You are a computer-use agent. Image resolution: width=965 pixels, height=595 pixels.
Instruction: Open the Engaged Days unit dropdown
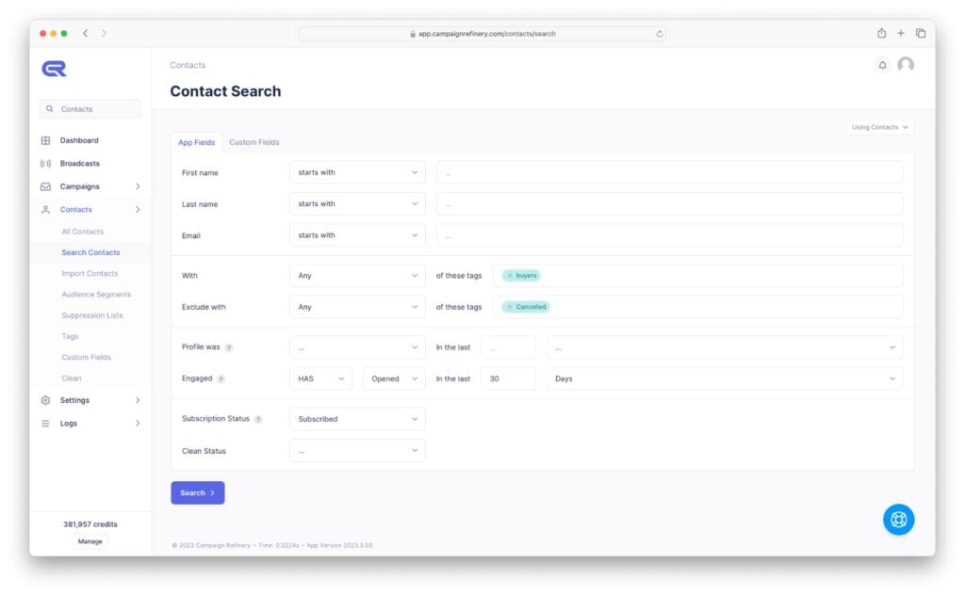[725, 378]
